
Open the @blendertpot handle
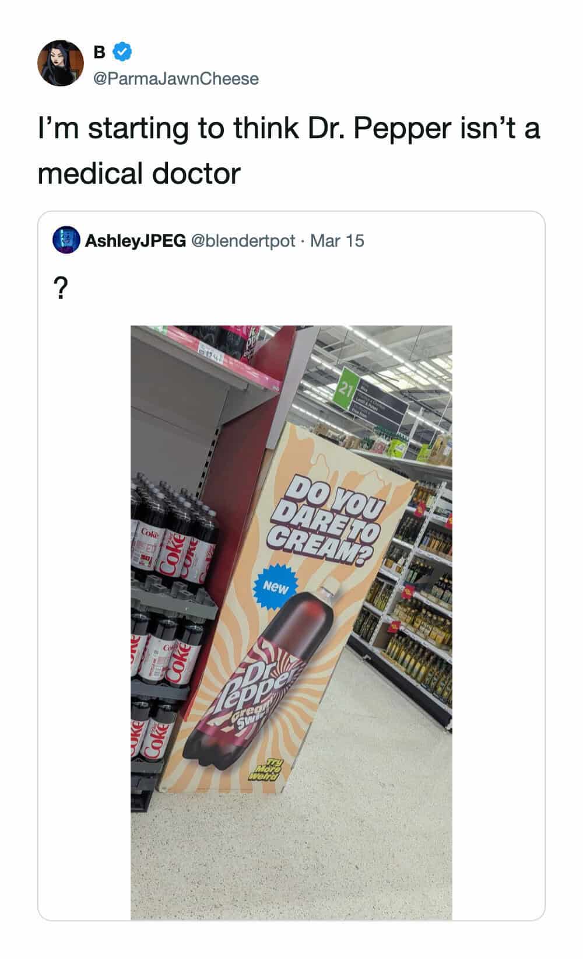243,240
